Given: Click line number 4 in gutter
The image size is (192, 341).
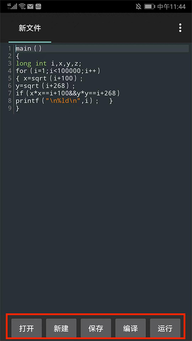Looking at the screenshot, I should coord(10,71).
